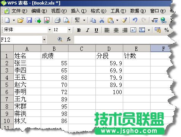Click the New document icon

point(7,20)
